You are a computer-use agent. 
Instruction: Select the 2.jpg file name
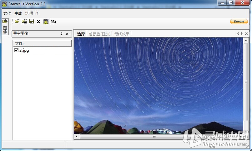[24, 50]
